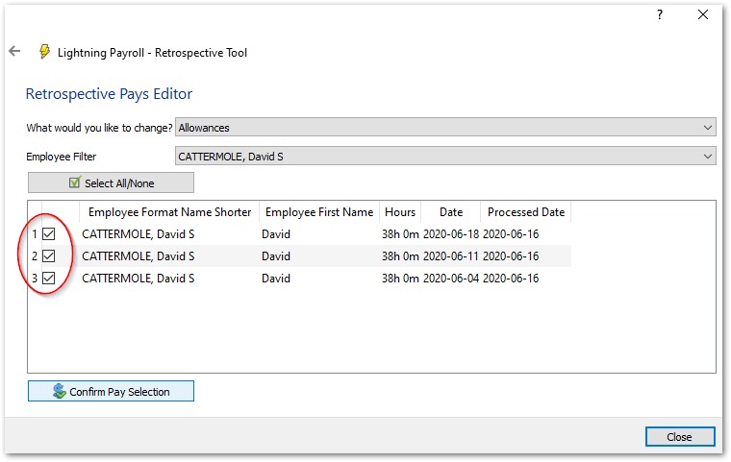Click processed date 2020-06-16 in row 1
The height and width of the screenshot is (462, 731).
pyautogui.click(x=511, y=233)
